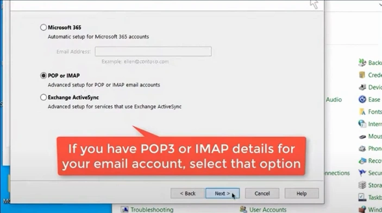Screen dimensions: 382x213
Task: Select the Microsoft 365 radio button
Action: pyautogui.click(x=43, y=28)
